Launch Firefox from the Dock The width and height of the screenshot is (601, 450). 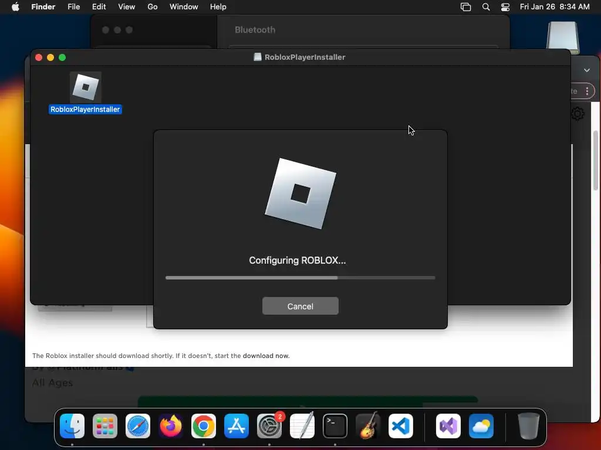pos(171,426)
